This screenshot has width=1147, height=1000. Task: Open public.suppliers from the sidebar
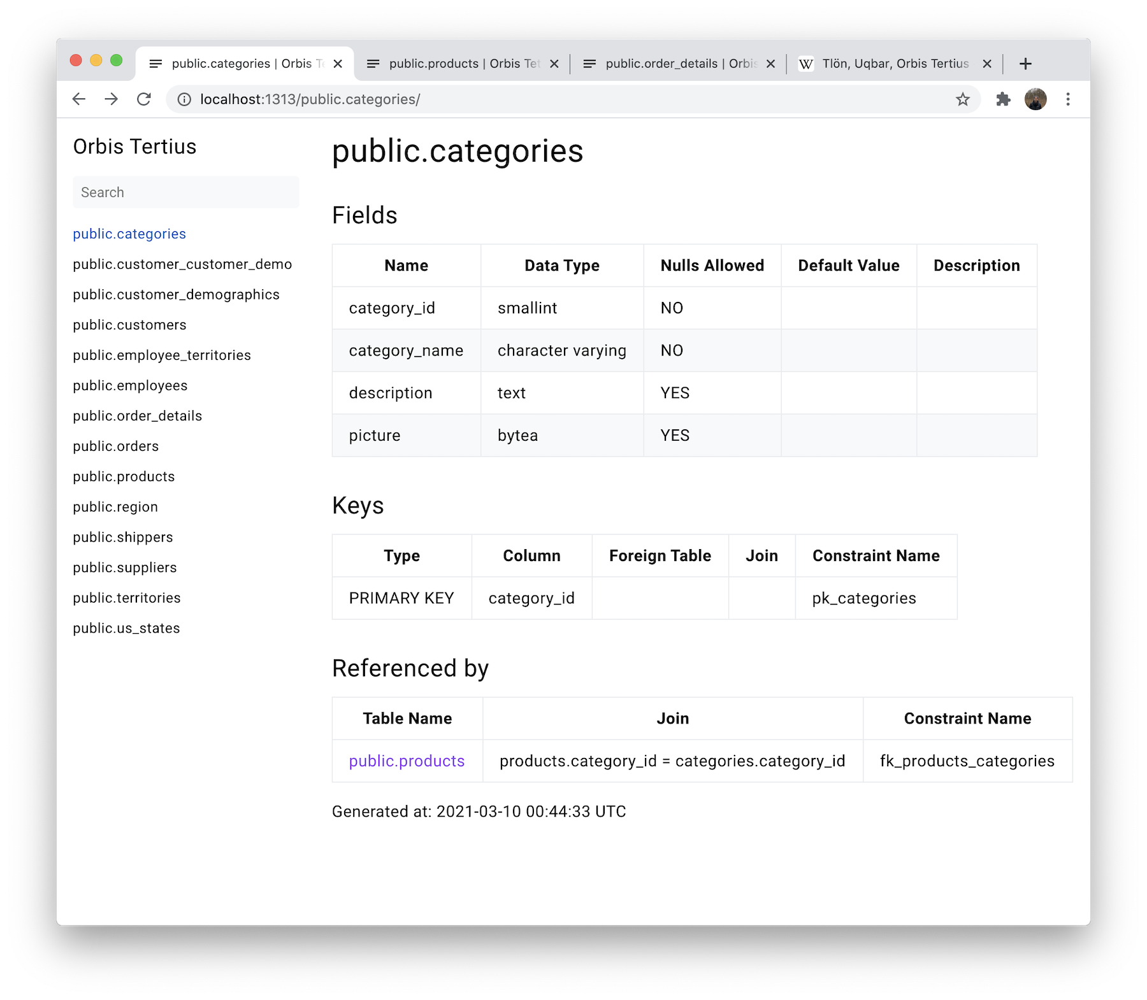click(x=125, y=567)
